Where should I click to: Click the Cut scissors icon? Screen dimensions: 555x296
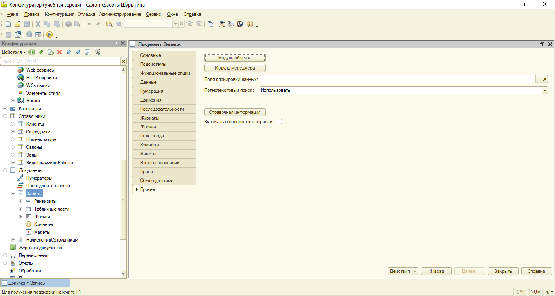[x=38, y=24]
